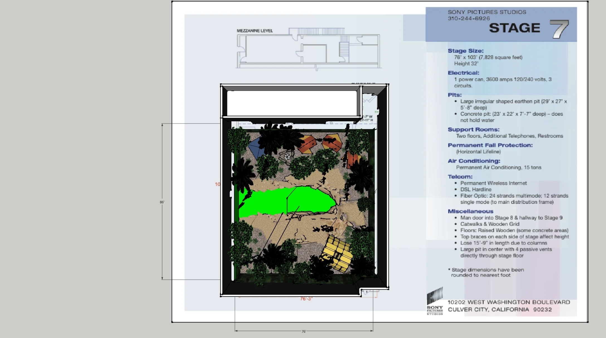Image resolution: width=606 pixels, height=338 pixels.
Task: Select the 86' vertical dimension label
Action: [x=162, y=202]
